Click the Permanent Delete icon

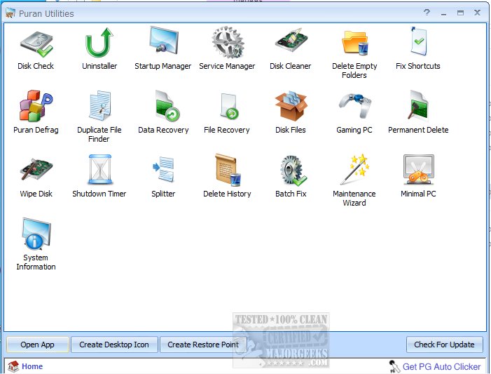(x=418, y=107)
